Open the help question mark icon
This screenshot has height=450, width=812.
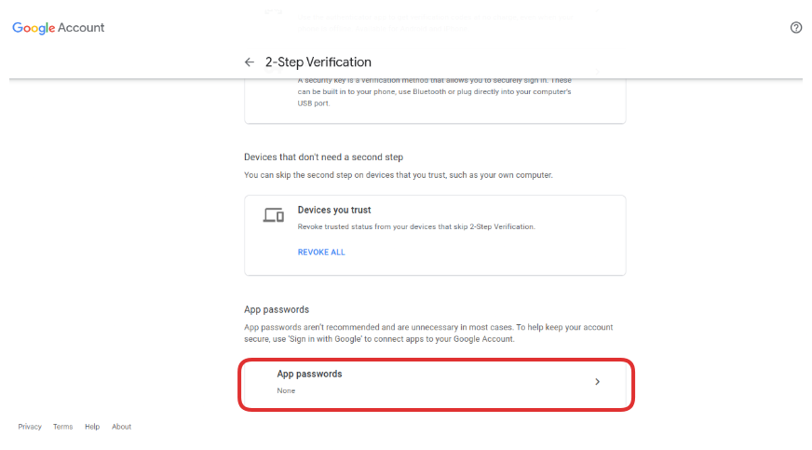(796, 28)
